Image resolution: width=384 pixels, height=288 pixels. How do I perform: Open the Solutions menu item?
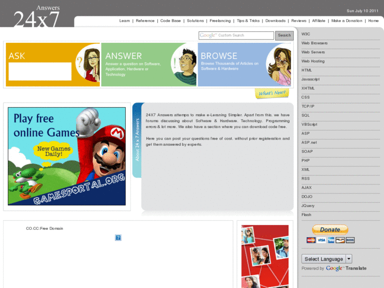195,21
